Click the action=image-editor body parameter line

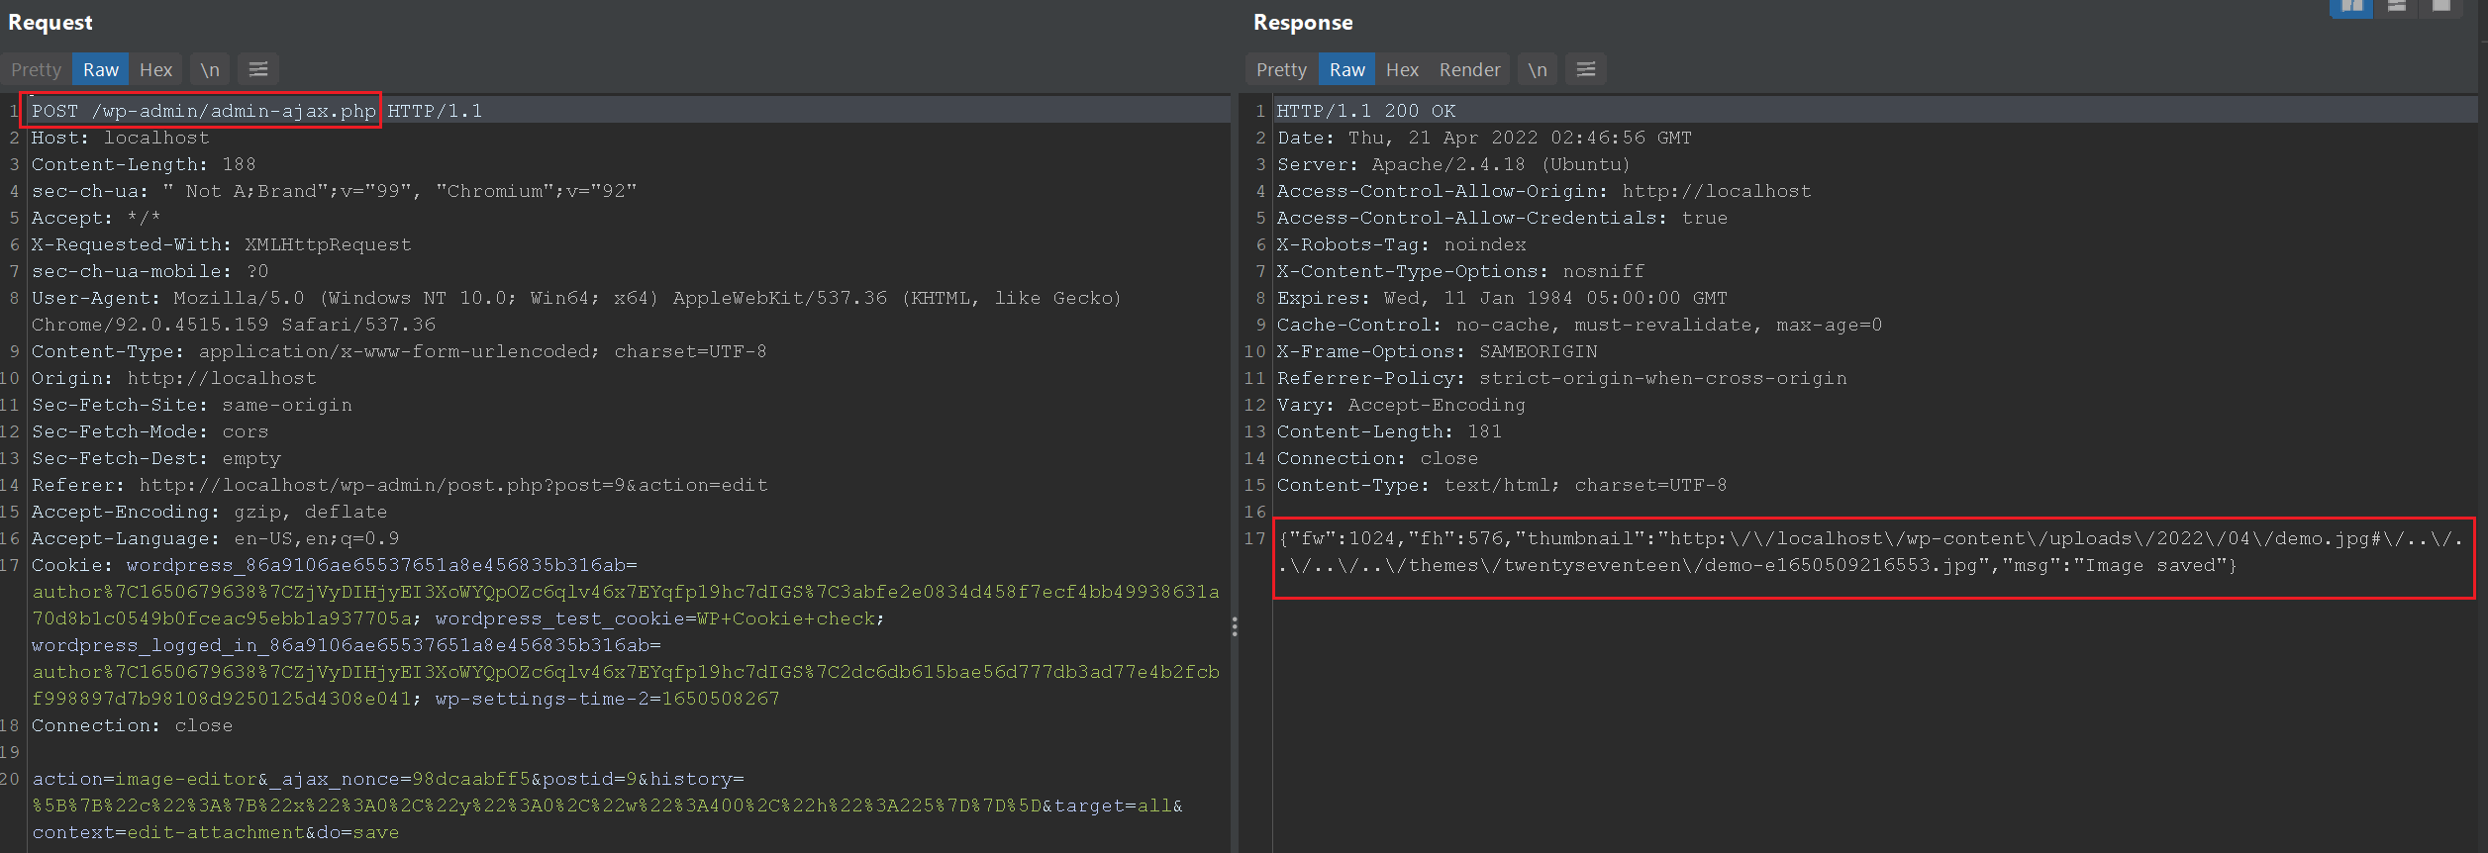[x=387, y=779]
